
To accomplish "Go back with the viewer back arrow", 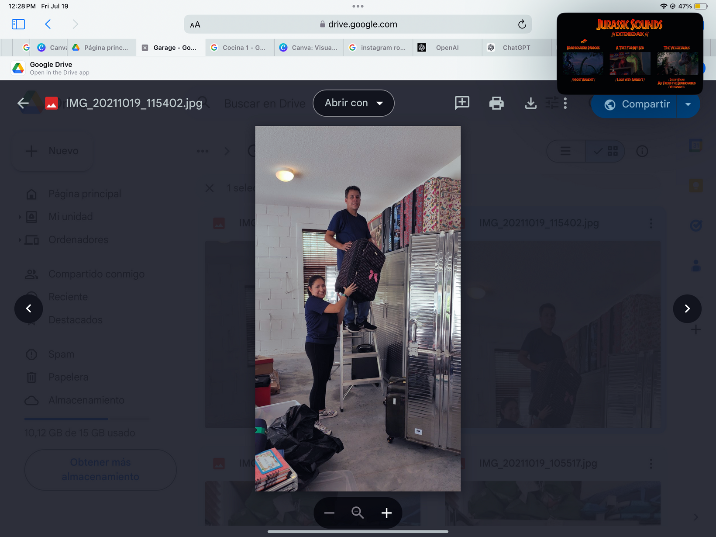I will pos(23,104).
